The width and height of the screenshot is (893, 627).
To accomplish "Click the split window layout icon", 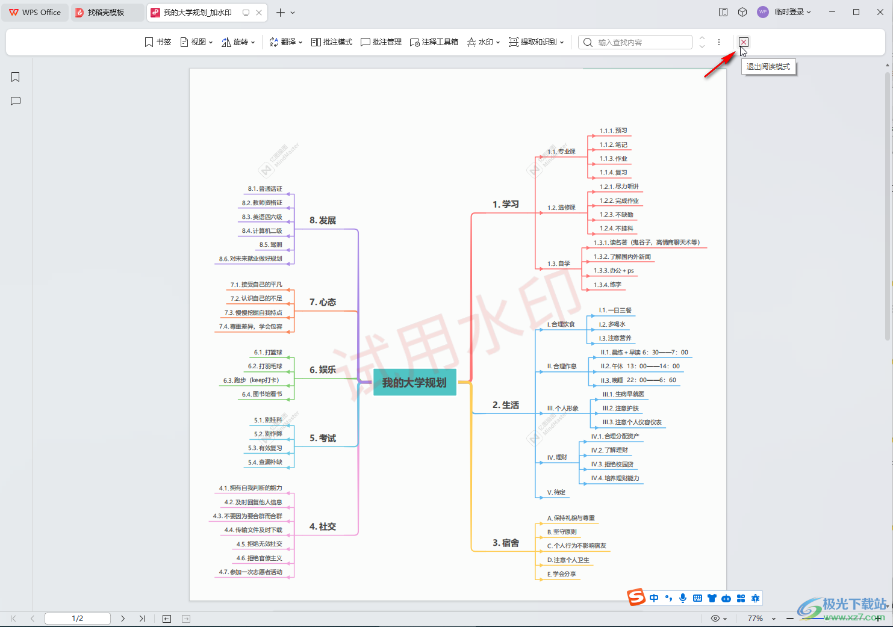I will (x=723, y=12).
